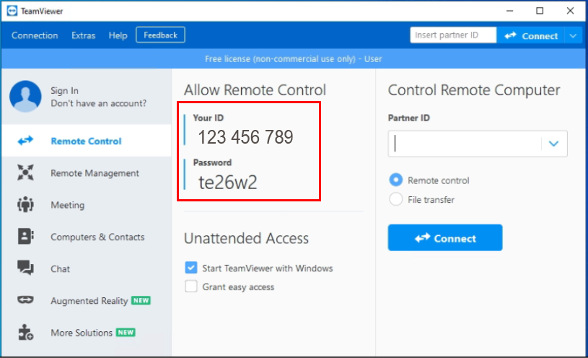The width and height of the screenshot is (588, 358).
Task: Click the TeamViewer logo in title bar
Action: pyautogui.click(x=12, y=11)
